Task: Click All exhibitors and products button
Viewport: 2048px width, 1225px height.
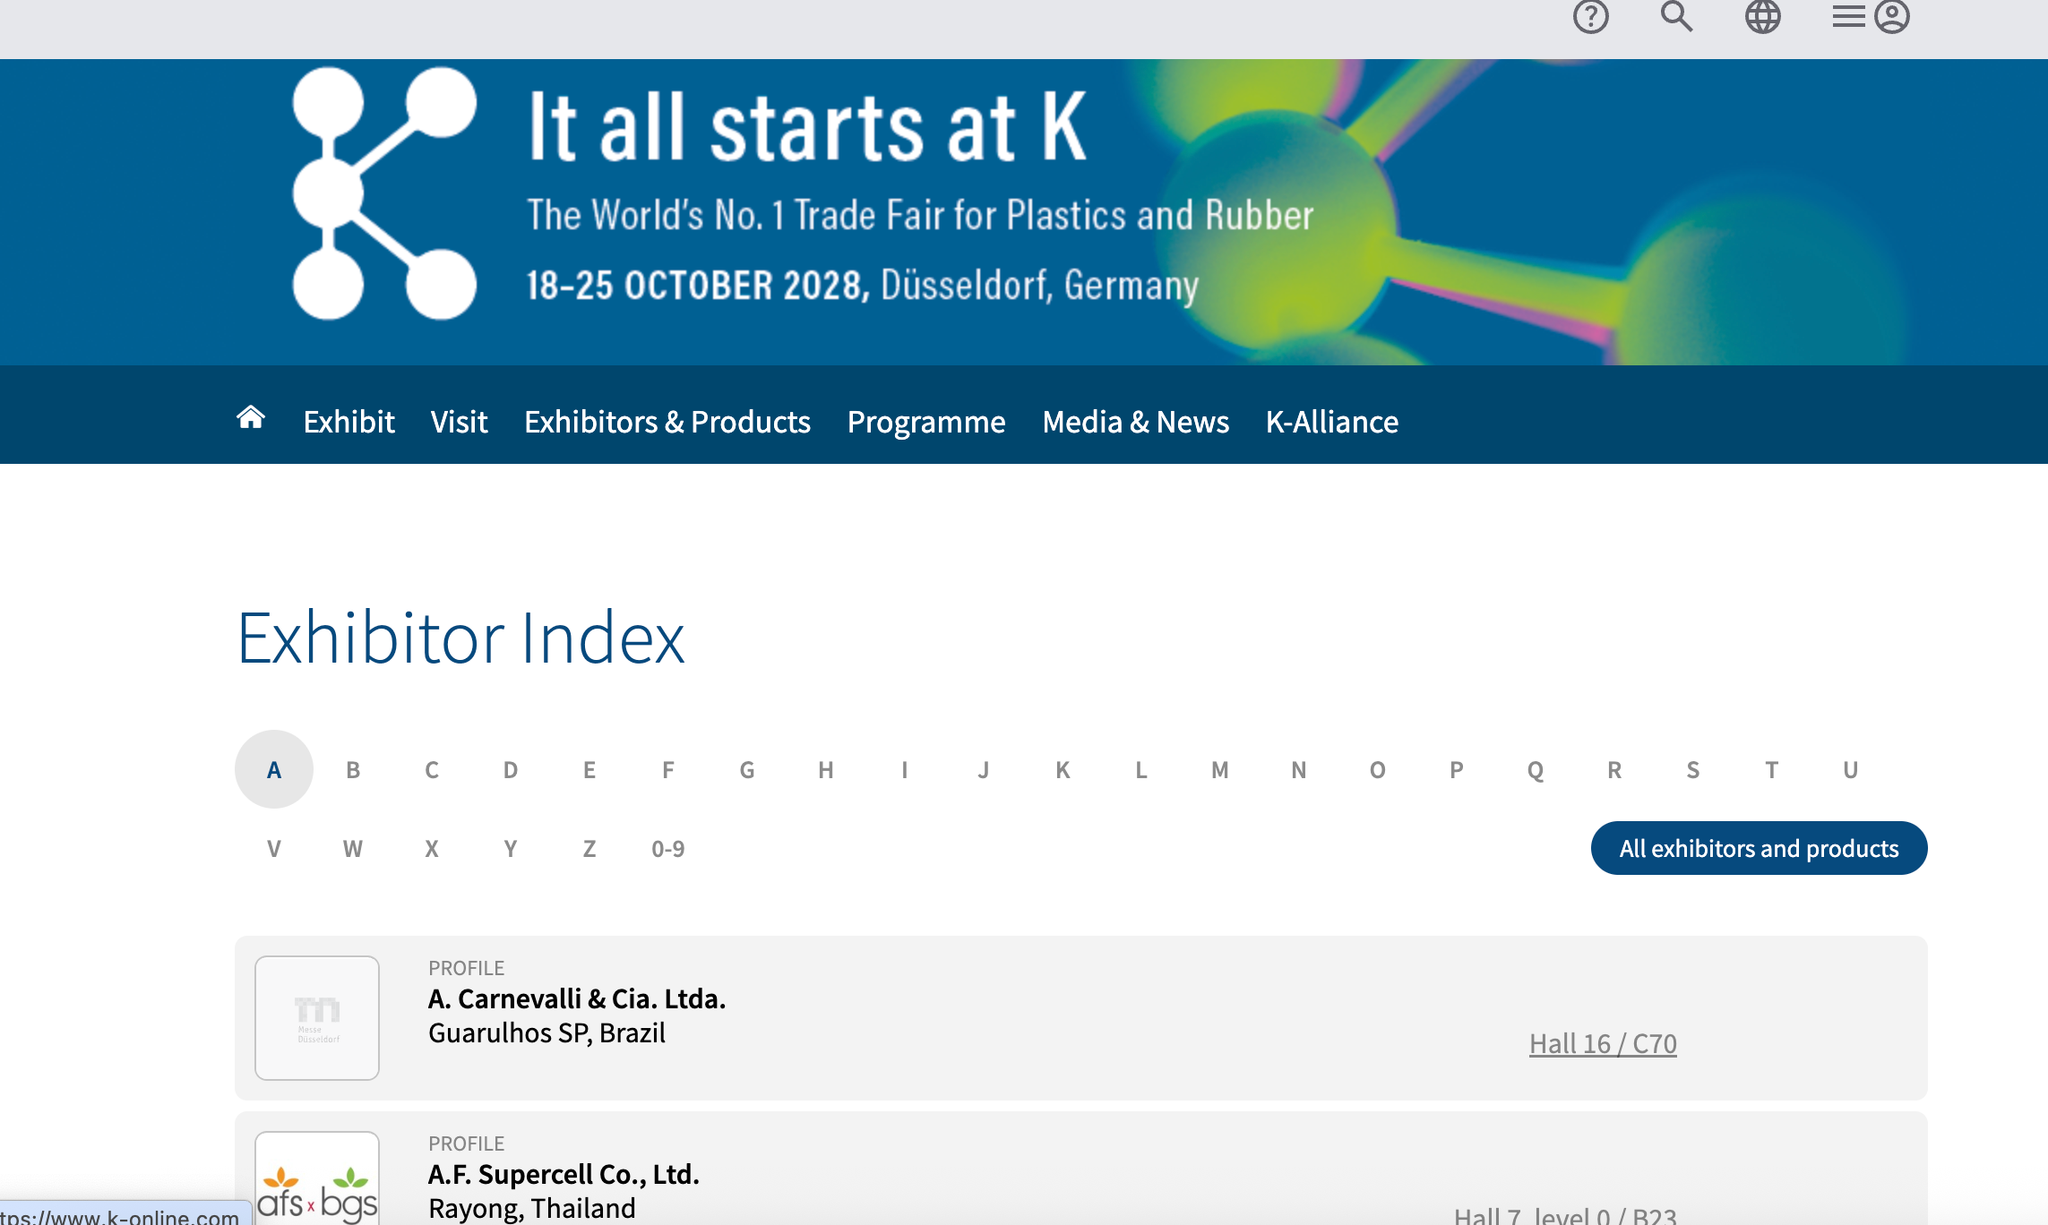Action: pyautogui.click(x=1759, y=848)
